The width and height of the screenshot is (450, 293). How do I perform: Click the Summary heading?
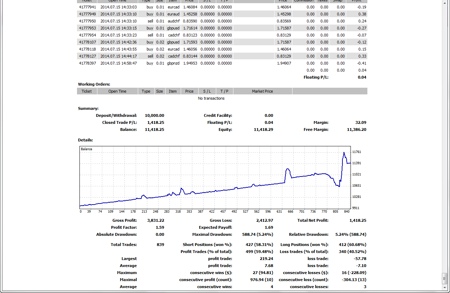tap(88, 109)
